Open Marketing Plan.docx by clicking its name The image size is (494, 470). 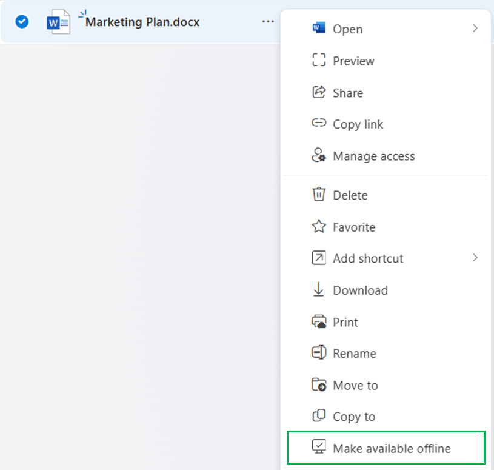point(144,22)
